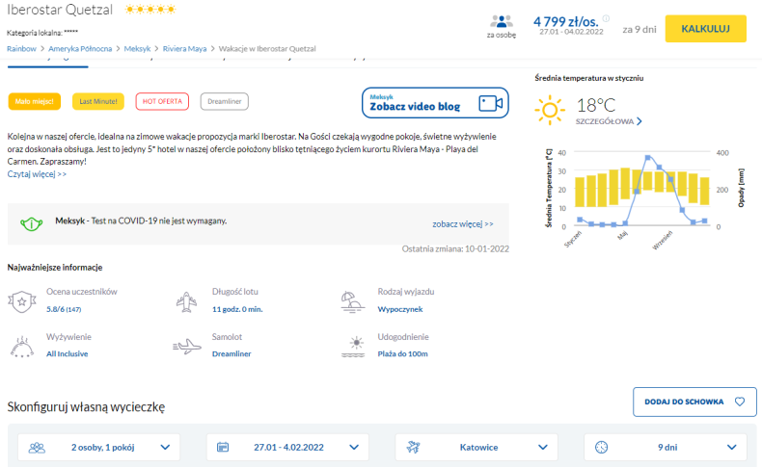The width and height of the screenshot is (762, 467).
Task: Click the clock icon in duration selector
Action: coord(601,447)
